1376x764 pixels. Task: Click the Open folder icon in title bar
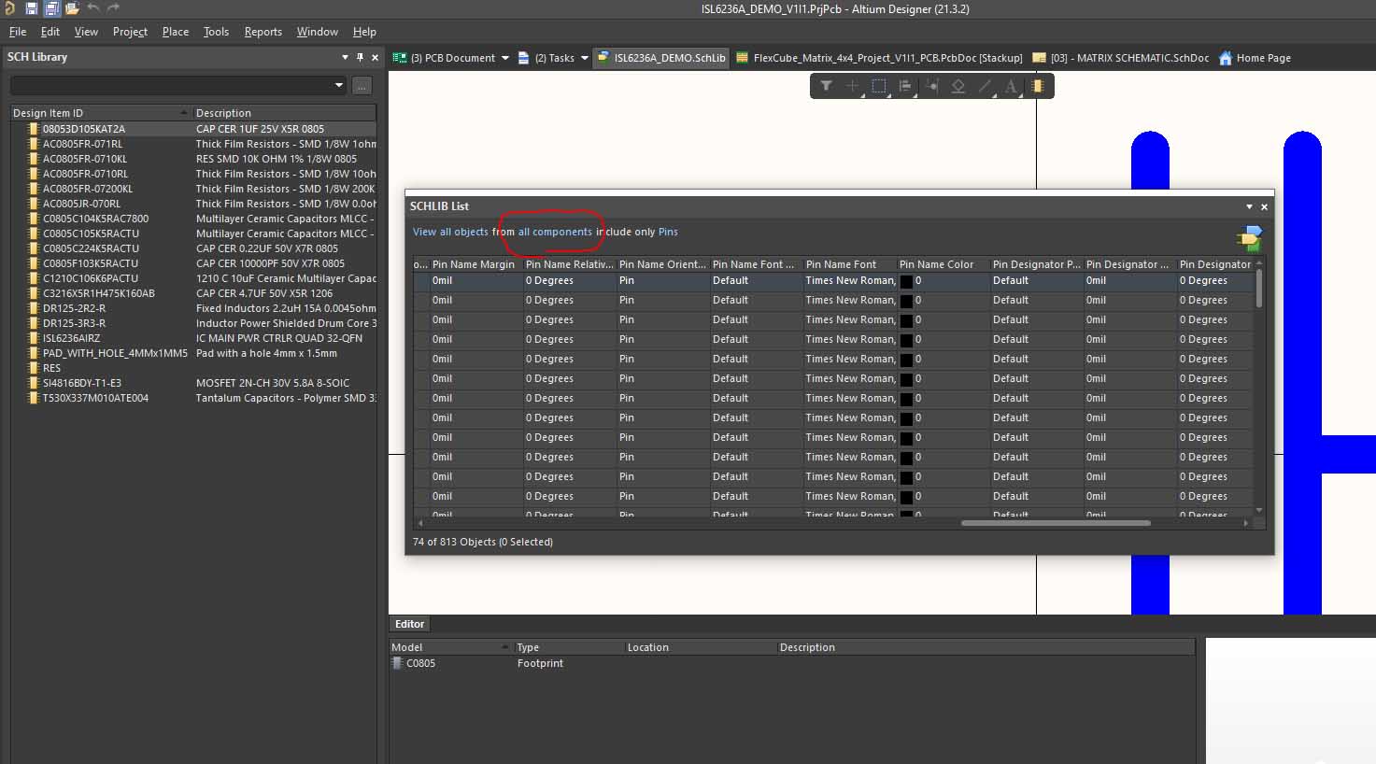point(72,8)
